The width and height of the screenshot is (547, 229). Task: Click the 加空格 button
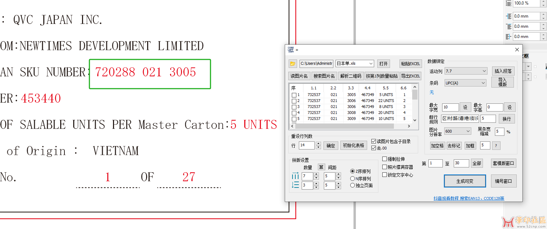pyautogui.click(x=437, y=146)
